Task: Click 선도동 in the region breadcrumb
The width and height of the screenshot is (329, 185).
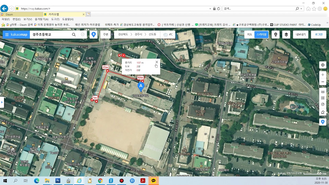Action: pos(152,34)
